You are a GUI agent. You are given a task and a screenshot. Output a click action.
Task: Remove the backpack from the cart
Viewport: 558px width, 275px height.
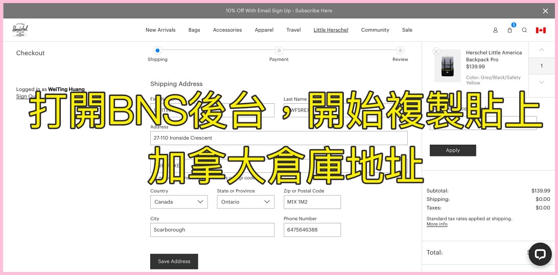pos(436,52)
